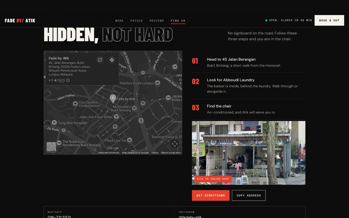Click the train station icon on map
The height and width of the screenshot is (218, 349).
pyautogui.click(x=141, y=121)
